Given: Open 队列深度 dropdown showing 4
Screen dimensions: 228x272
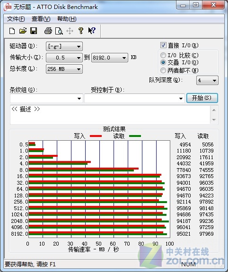Looking at the screenshot, I should [x=207, y=80].
